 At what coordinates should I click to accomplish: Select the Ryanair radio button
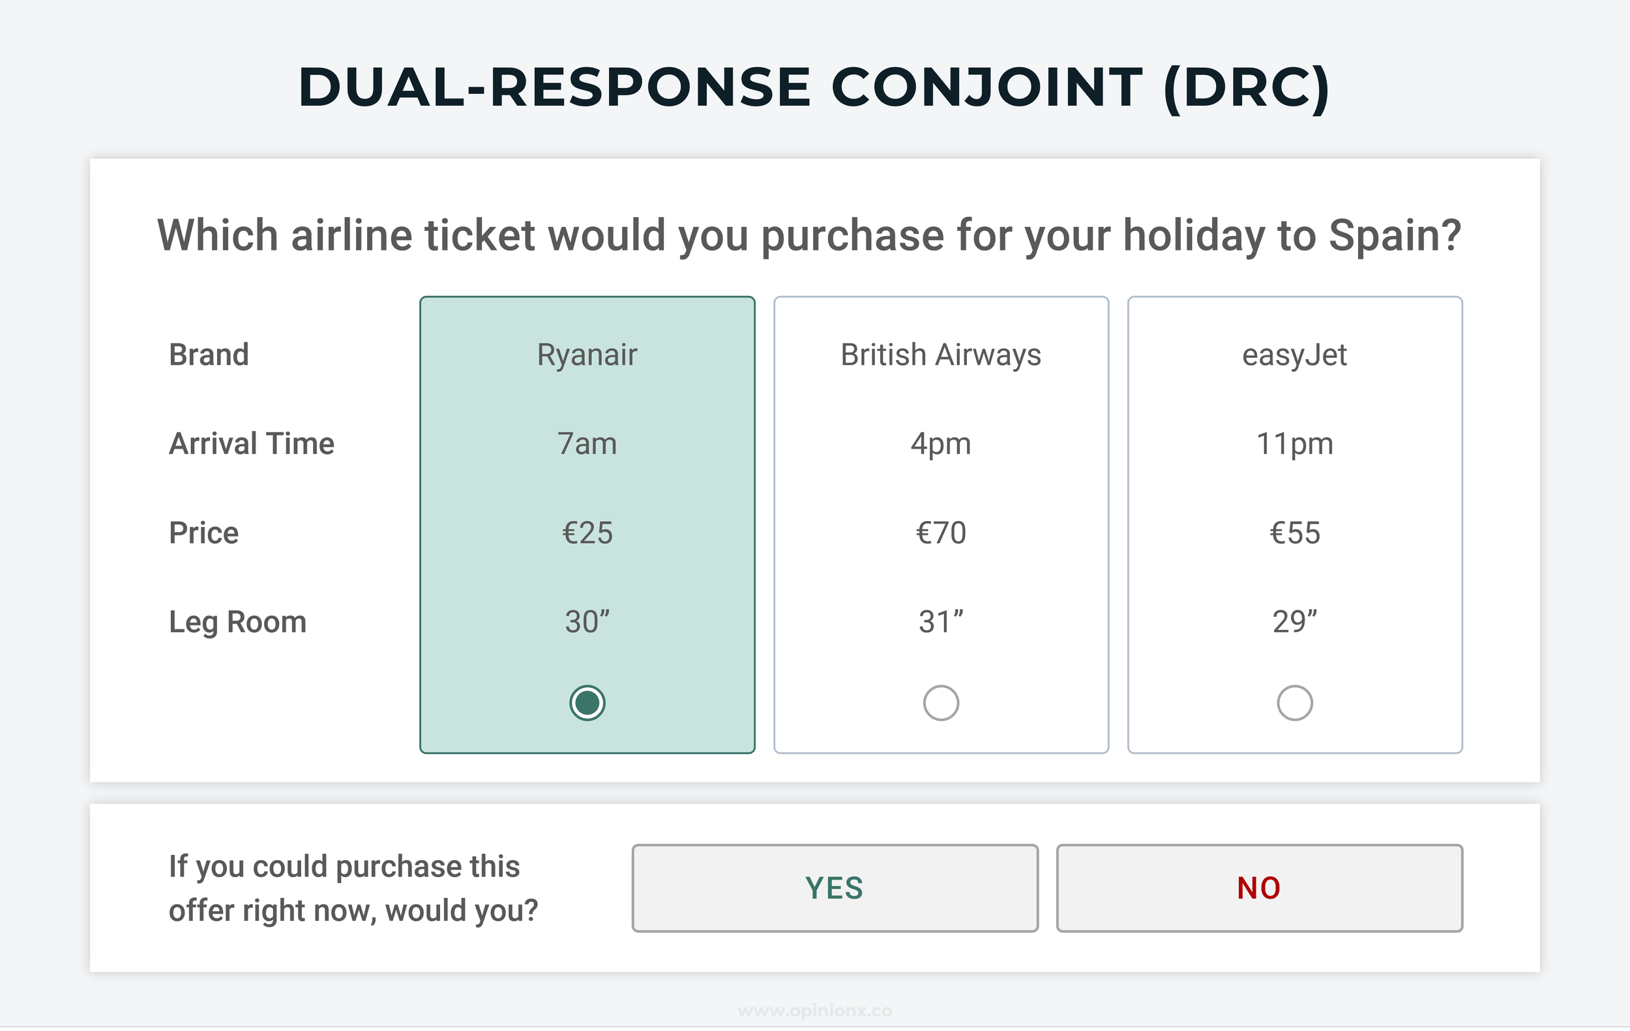pyautogui.click(x=587, y=703)
